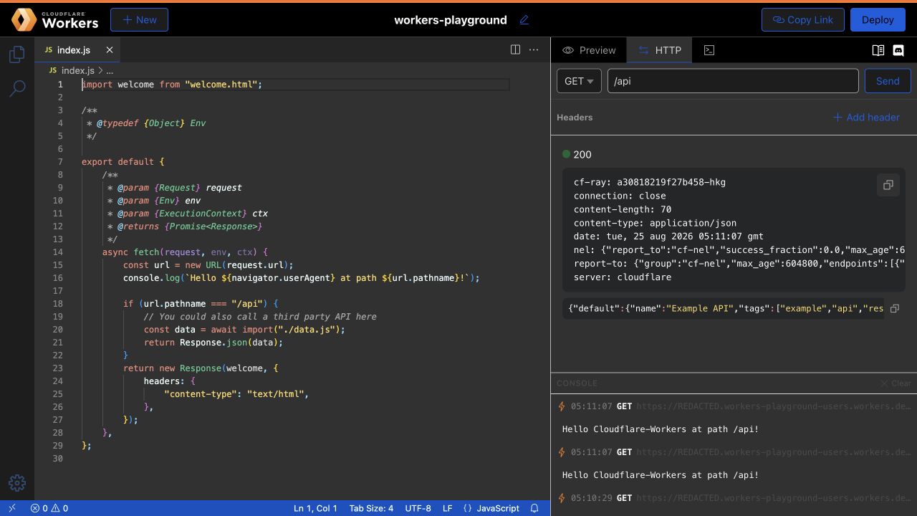Click the content-type application/json header line
The width and height of the screenshot is (917, 516).
tap(655, 223)
